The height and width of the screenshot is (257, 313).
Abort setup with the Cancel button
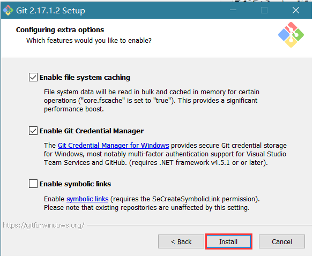click(x=282, y=241)
